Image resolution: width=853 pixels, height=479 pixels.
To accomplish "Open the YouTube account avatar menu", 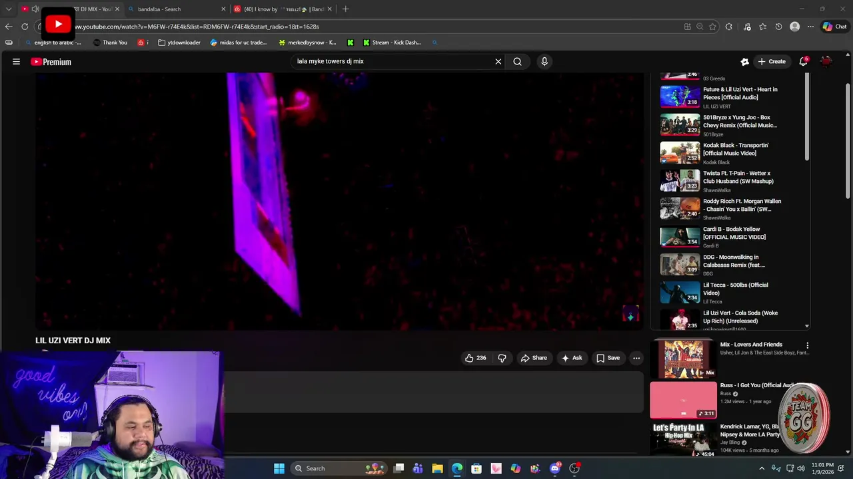I will point(826,61).
